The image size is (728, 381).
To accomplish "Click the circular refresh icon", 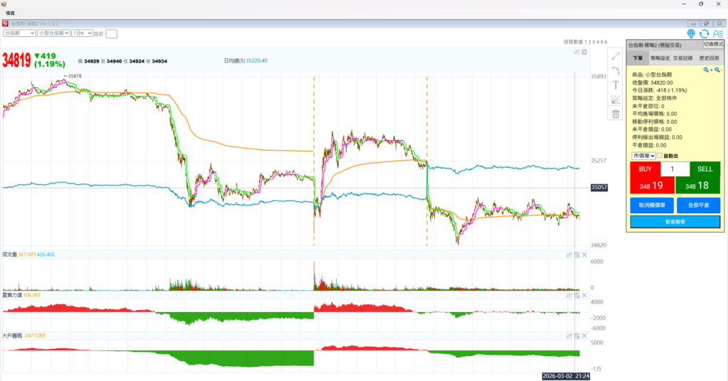I will tap(705, 33).
